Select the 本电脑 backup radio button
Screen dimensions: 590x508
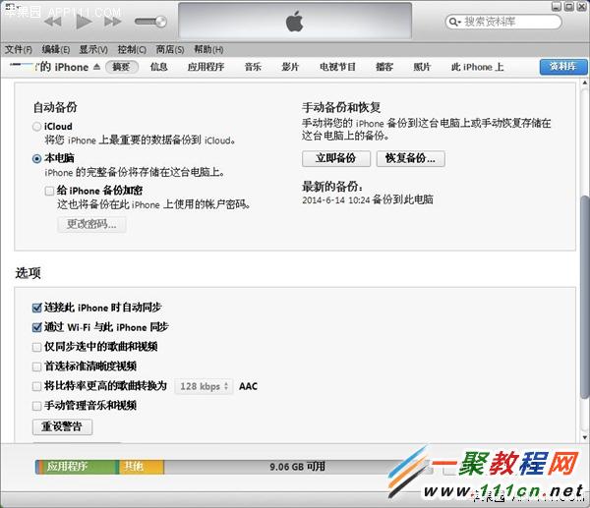36,158
